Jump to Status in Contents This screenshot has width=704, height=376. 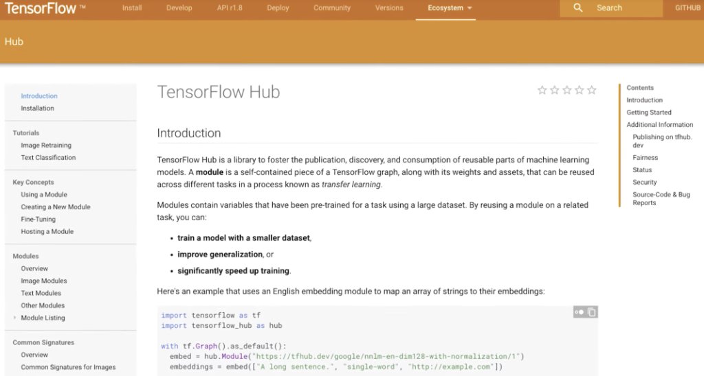click(642, 170)
